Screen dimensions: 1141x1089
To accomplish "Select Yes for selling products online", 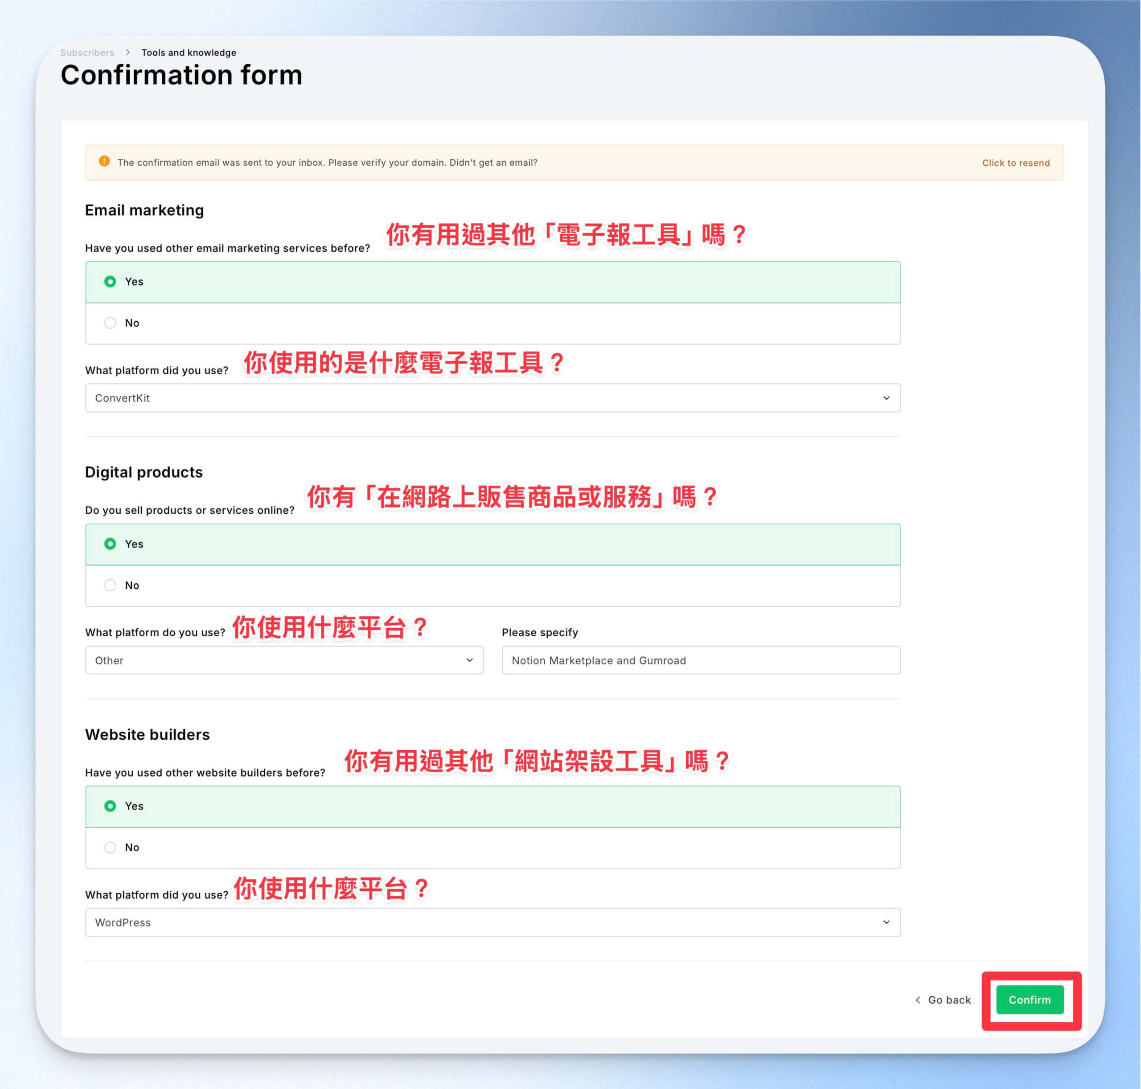I will [x=493, y=544].
